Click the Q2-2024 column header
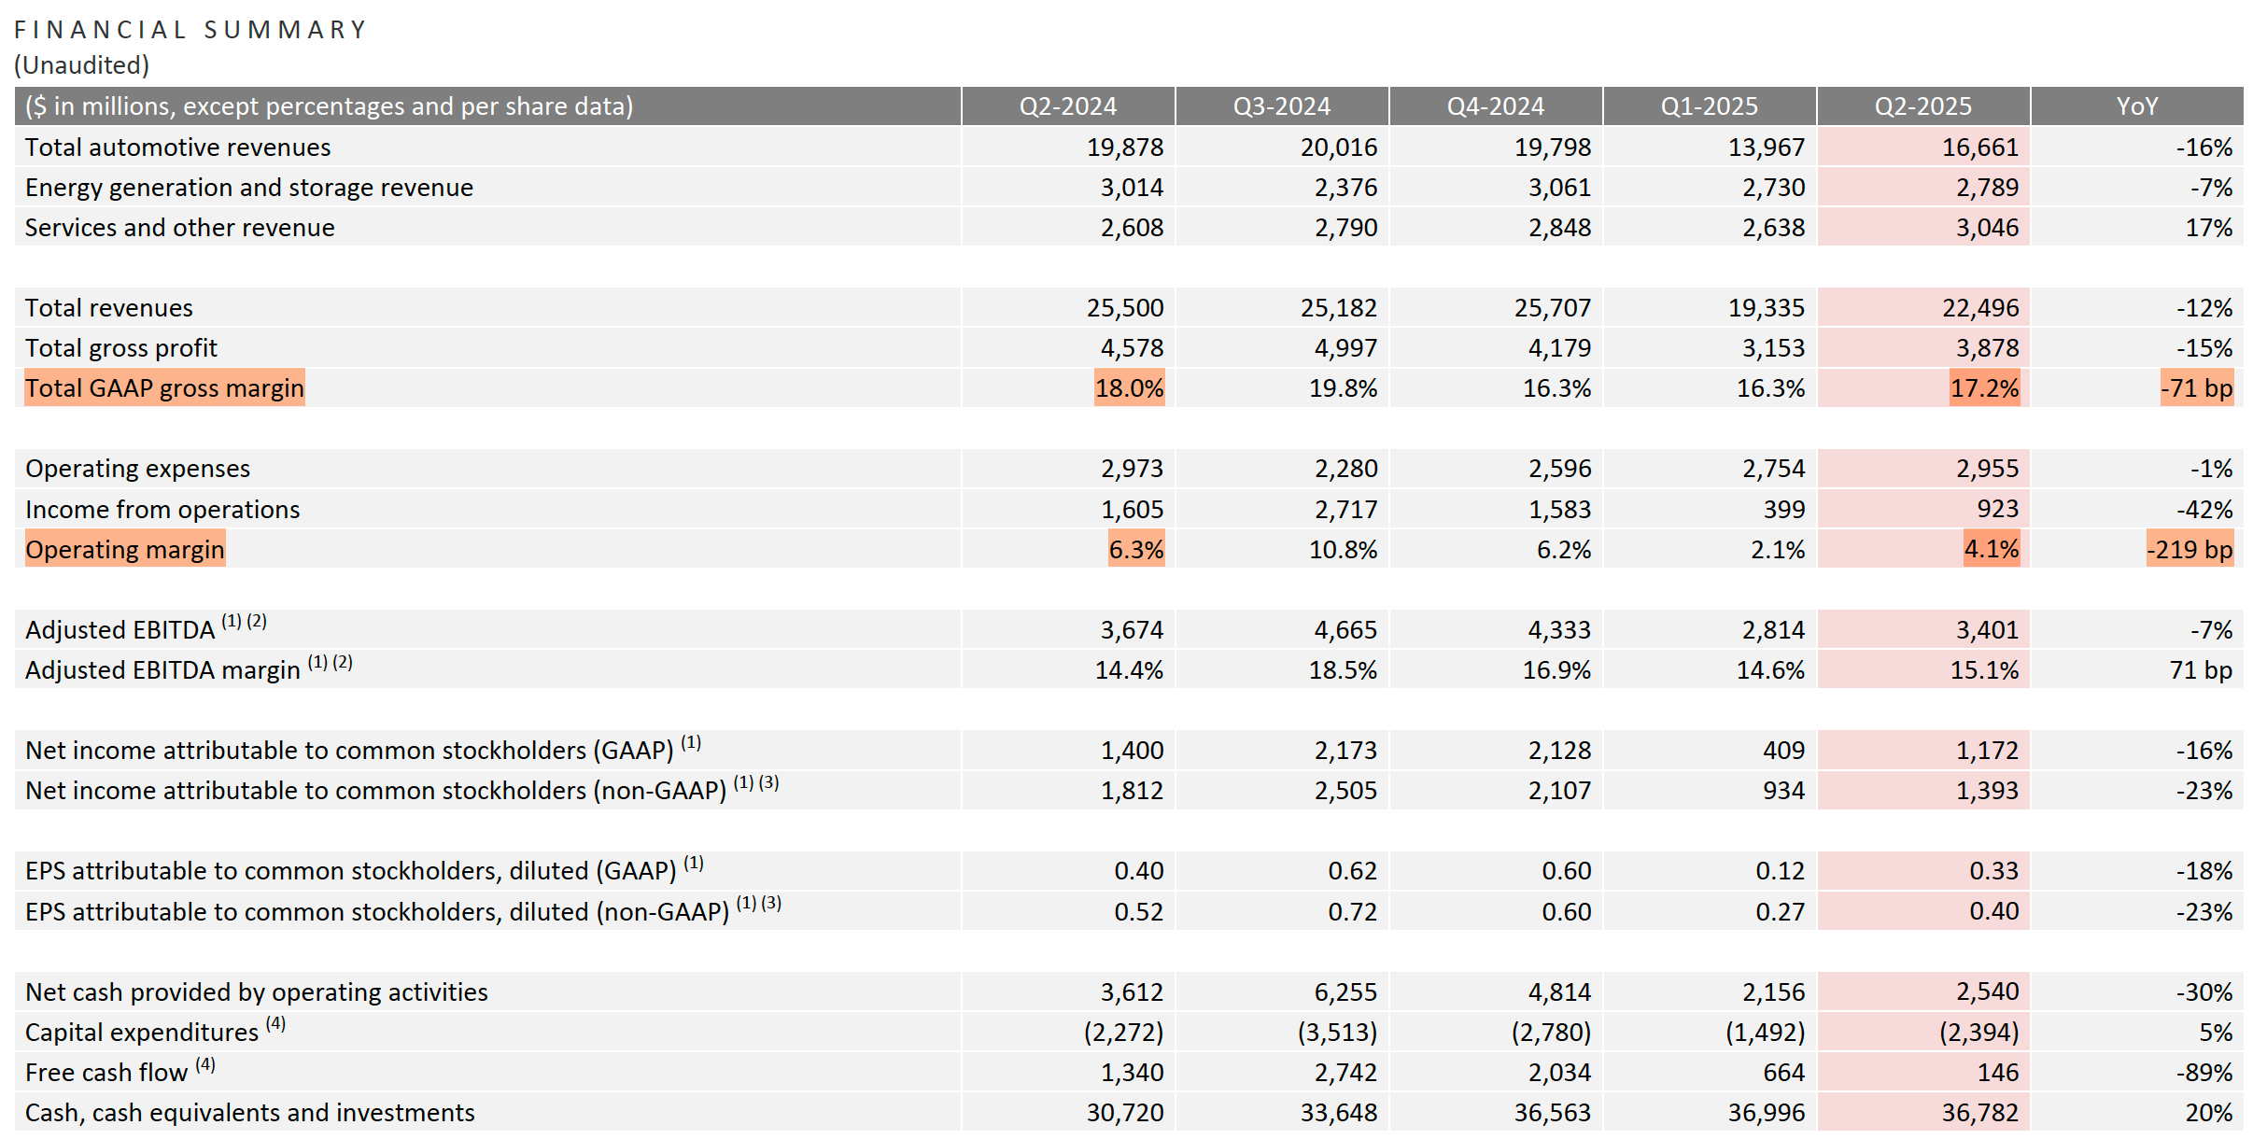The width and height of the screenshot is (2267, 1139). (1067, 106)
